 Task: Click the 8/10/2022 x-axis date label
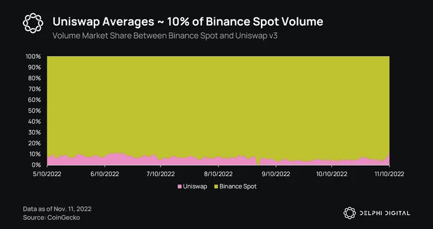pyautogui.click(x=218, y=174)
